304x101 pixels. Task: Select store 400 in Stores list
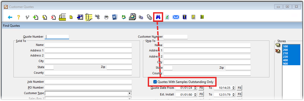291,60
